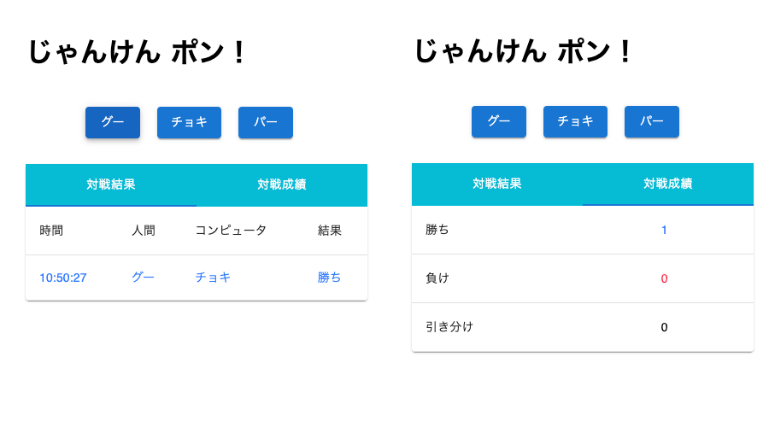
Task: Click the 人間 column header
Action: pos(144,231)
